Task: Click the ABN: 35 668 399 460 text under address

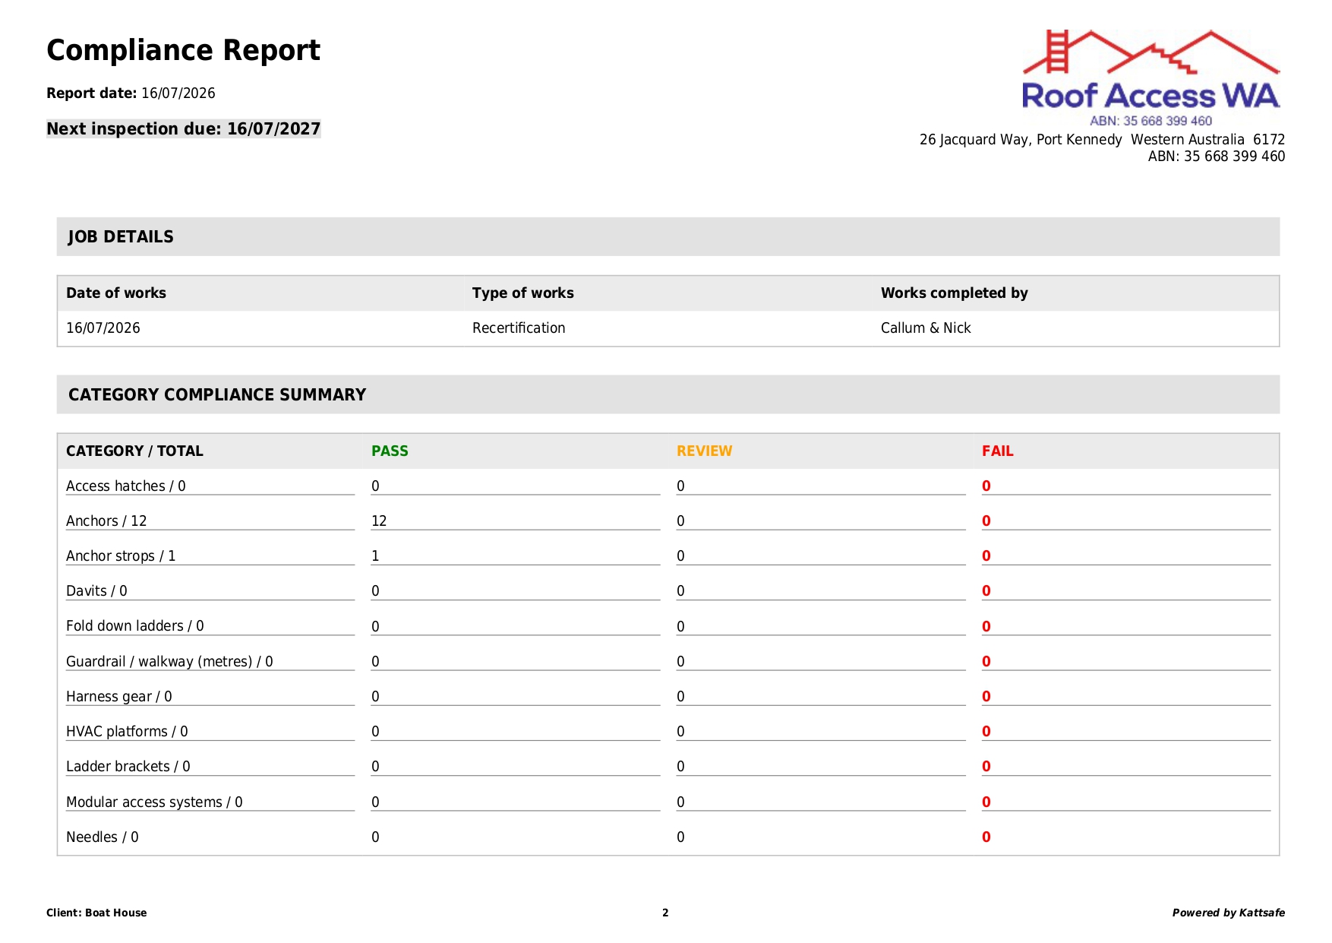Action: [x=1216, y=156]
